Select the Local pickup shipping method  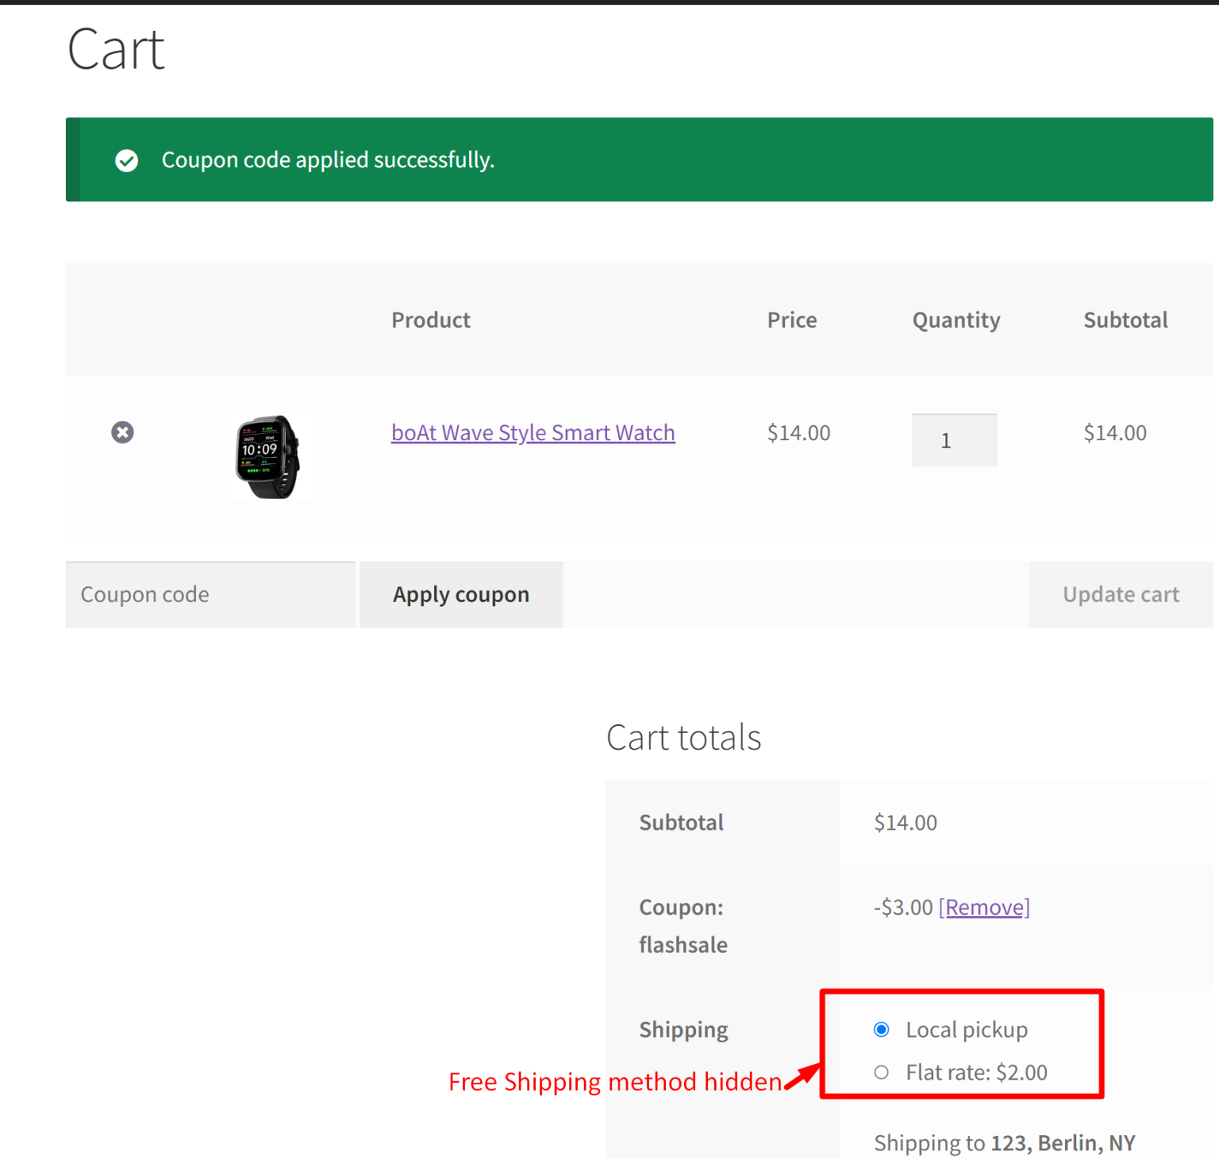pos(881,1029)
